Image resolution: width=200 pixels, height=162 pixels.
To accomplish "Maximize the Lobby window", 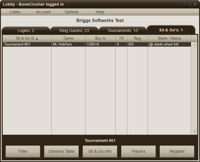I will click(190, 4).
